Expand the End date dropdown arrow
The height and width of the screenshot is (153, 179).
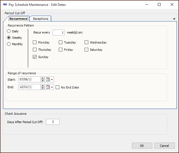(x=52, y=87)
